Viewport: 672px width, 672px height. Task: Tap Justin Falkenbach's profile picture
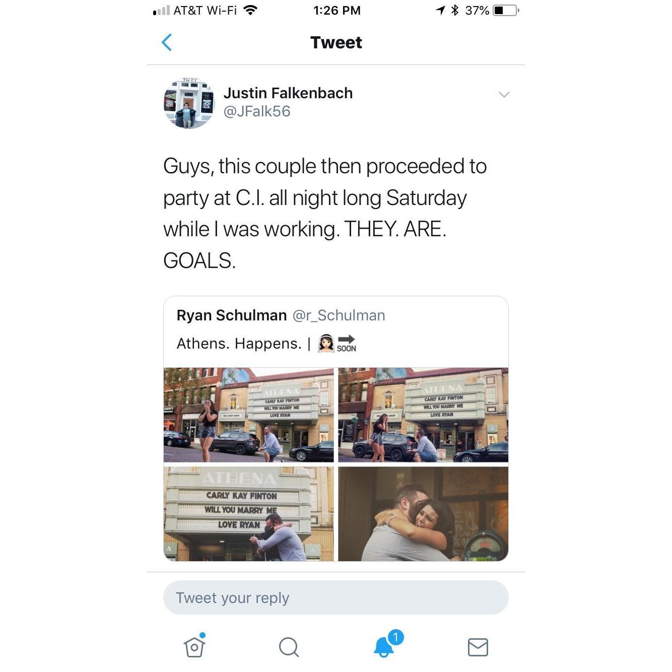click(x=189, y=103)
